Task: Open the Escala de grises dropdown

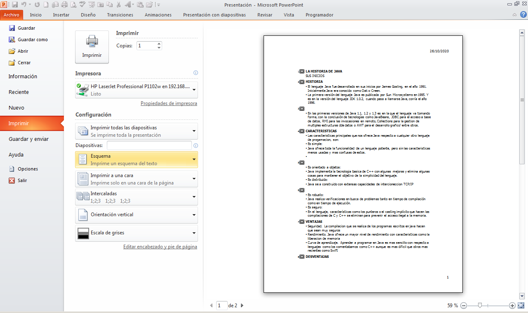Action: pos(136,233)
